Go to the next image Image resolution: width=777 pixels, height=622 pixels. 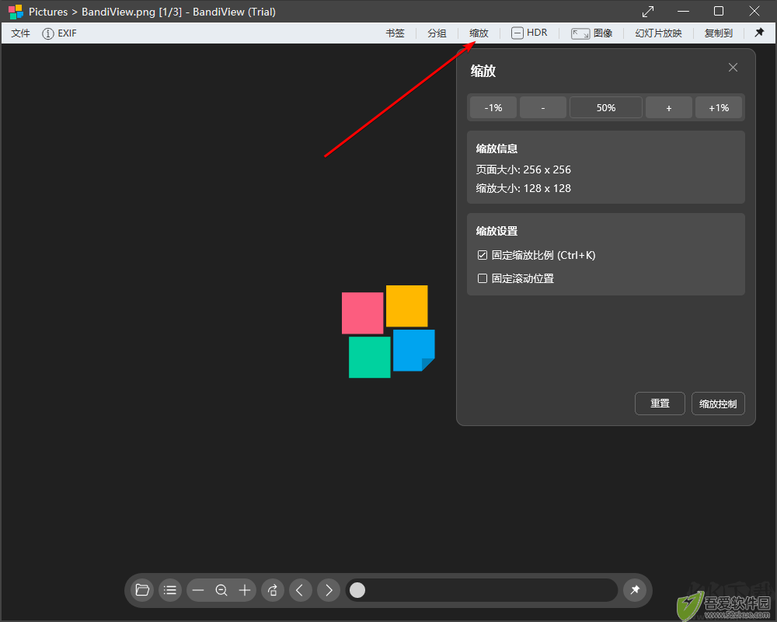329,590
